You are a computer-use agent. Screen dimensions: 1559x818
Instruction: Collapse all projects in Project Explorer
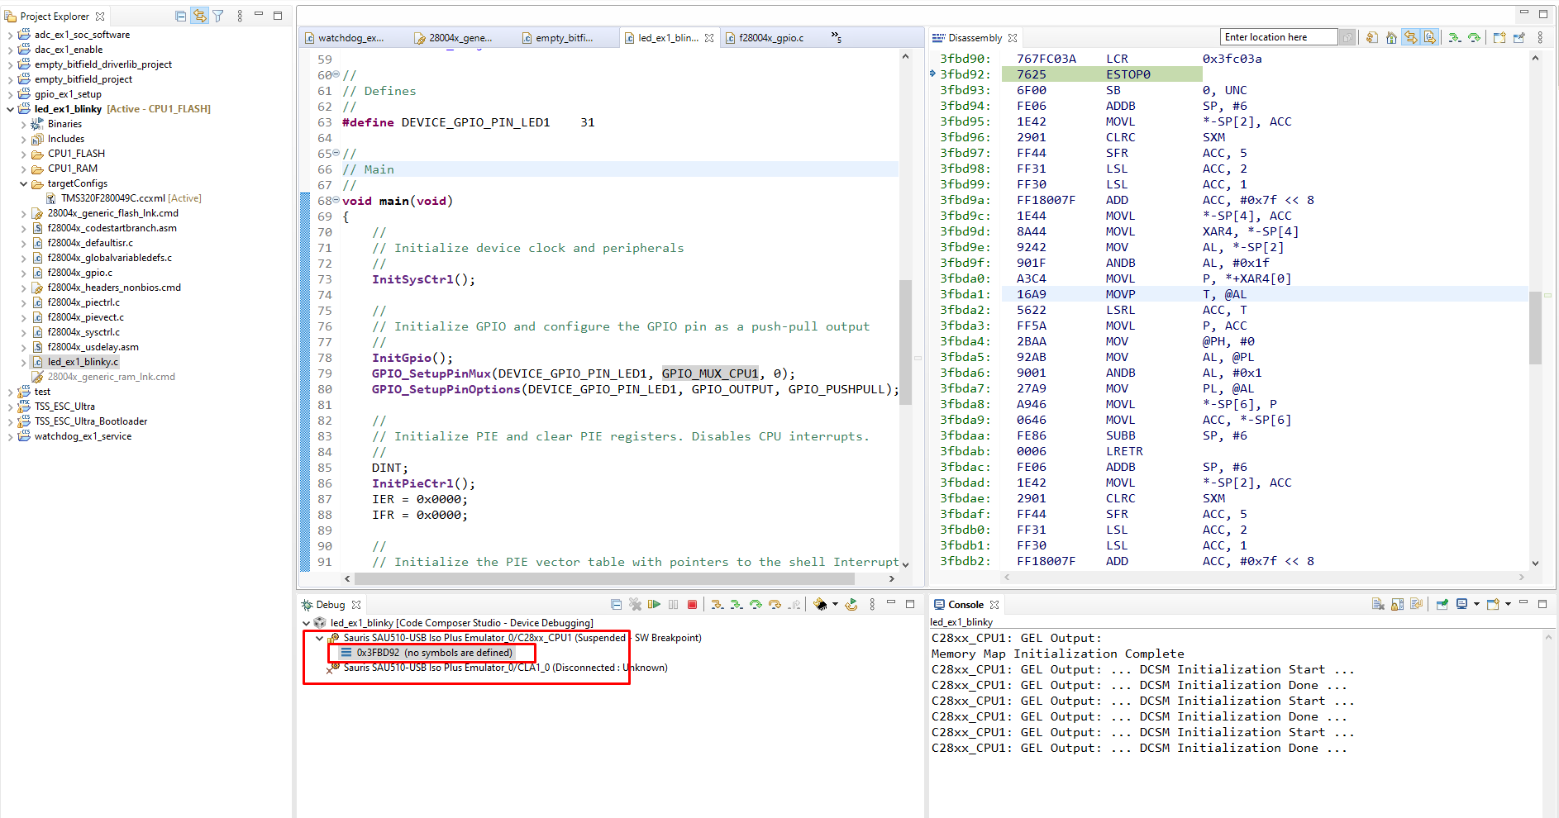tap(180, 16)
